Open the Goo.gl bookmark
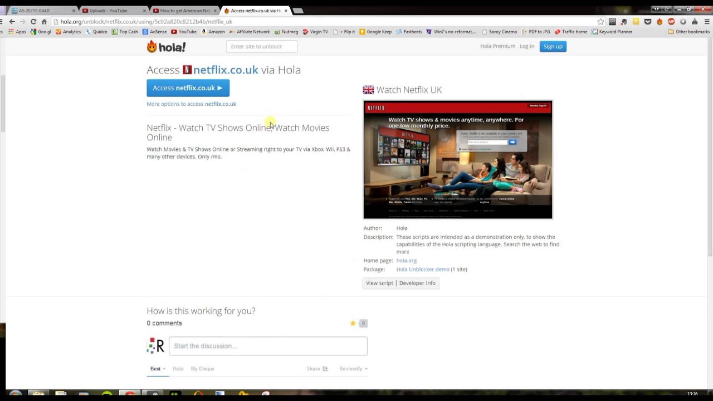This screenshot has width=713, height=401. (41, 32)
